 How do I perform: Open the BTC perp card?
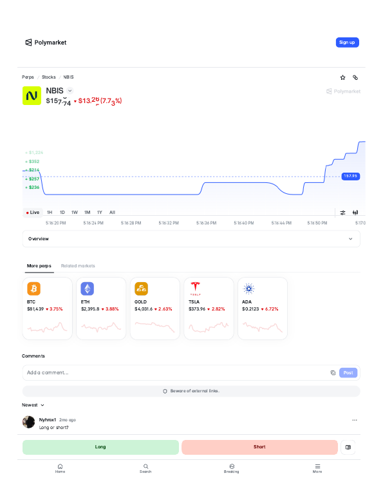click(x=48, y=309)
